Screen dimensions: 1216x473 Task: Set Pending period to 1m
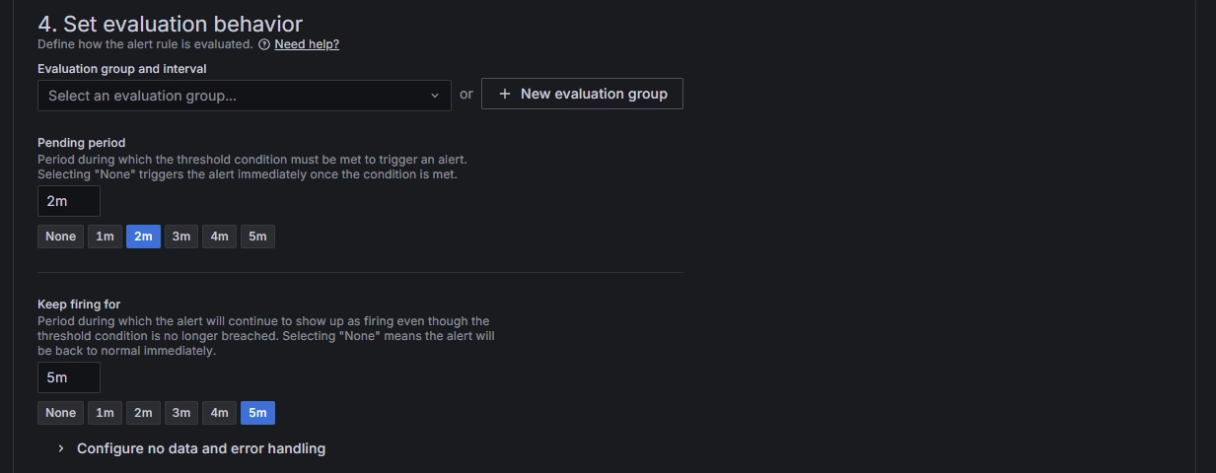coord(105,236)
